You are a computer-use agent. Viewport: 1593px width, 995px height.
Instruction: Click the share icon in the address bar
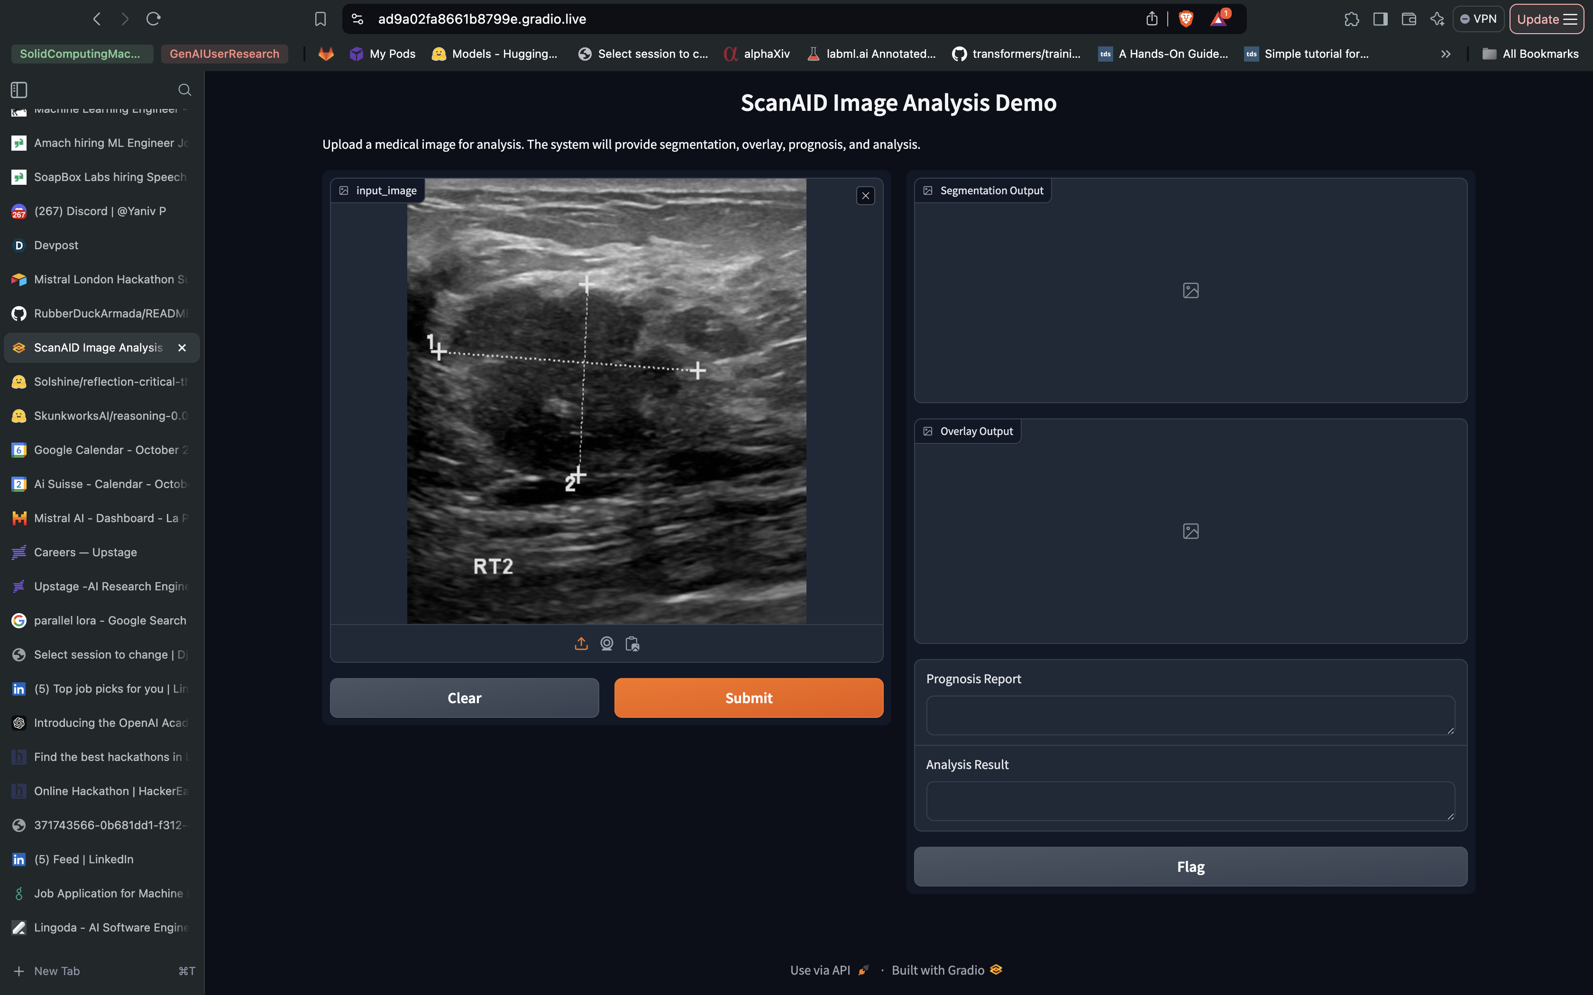click(x=1152, y=19)
